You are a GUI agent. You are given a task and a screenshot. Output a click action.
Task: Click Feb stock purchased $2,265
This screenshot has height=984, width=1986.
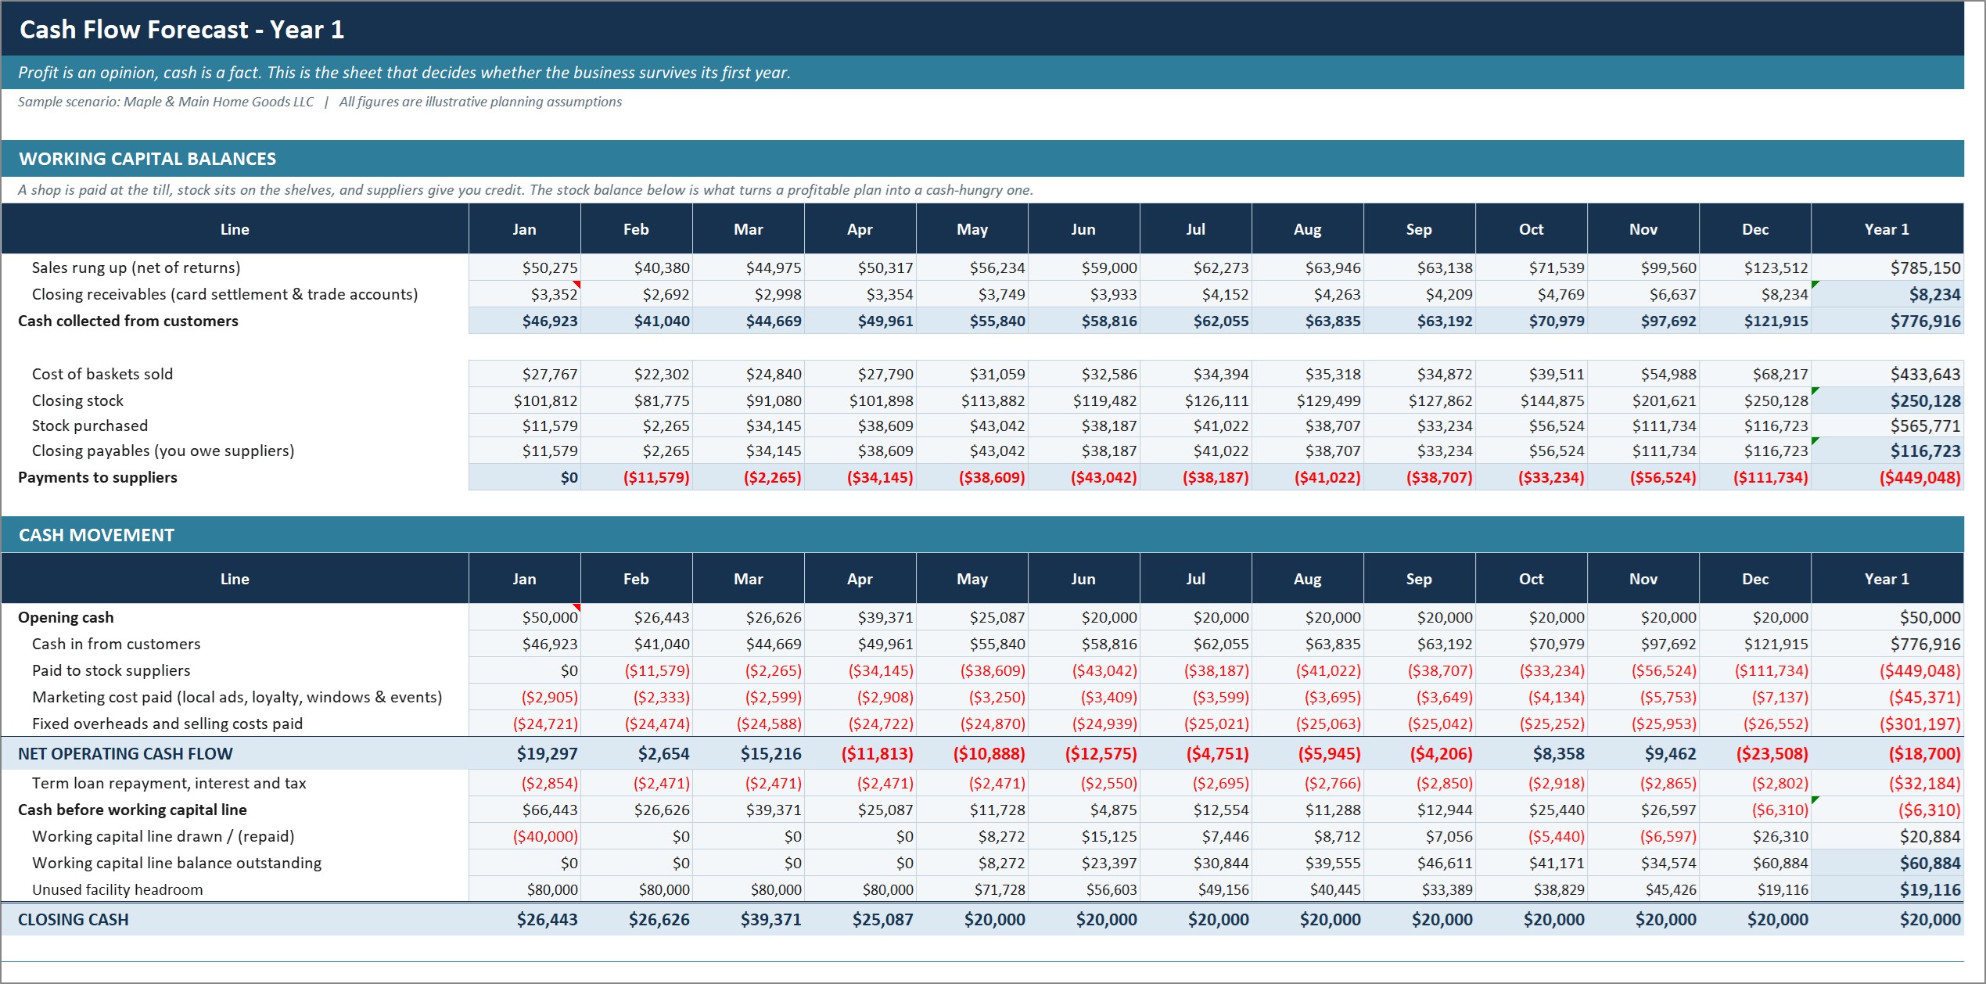pyautogui.click(x=637, y=426)
